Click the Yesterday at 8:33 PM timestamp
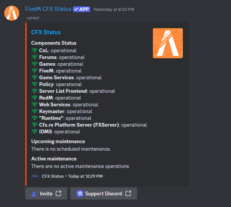This screenshot has height=207, width=231. (x=114, y=9)
